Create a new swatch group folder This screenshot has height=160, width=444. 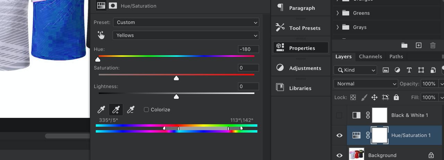pyautogui.click(x=404, y=45)
